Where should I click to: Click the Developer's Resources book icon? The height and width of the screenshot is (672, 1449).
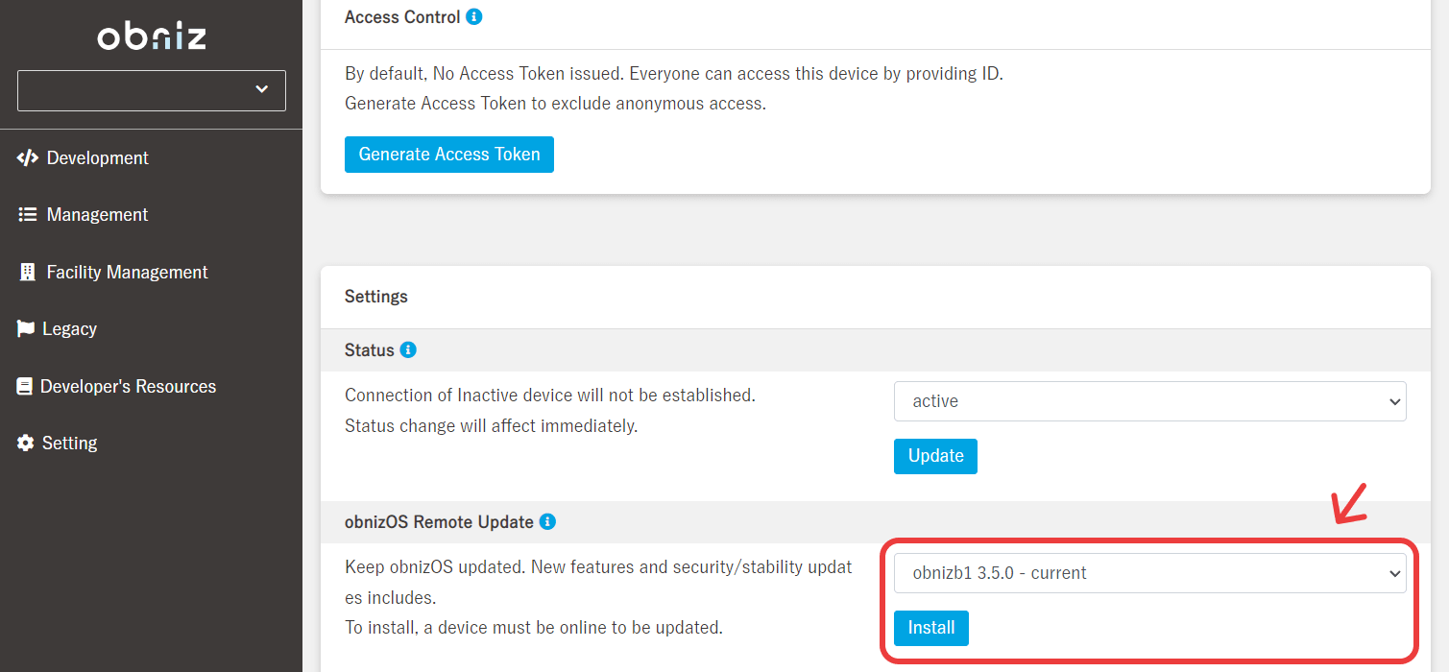coord(25,387)
